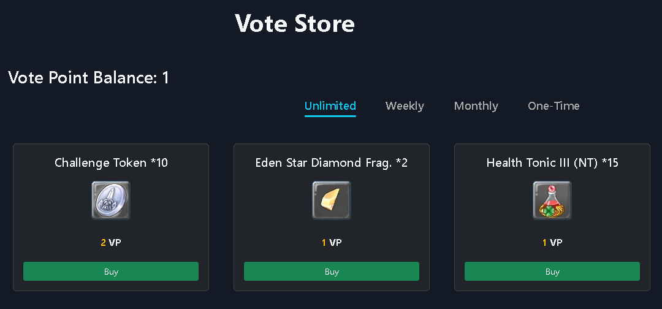Open the Weekly tab
Viewport: 662px width, 309px height.
[x=405, y=106]
